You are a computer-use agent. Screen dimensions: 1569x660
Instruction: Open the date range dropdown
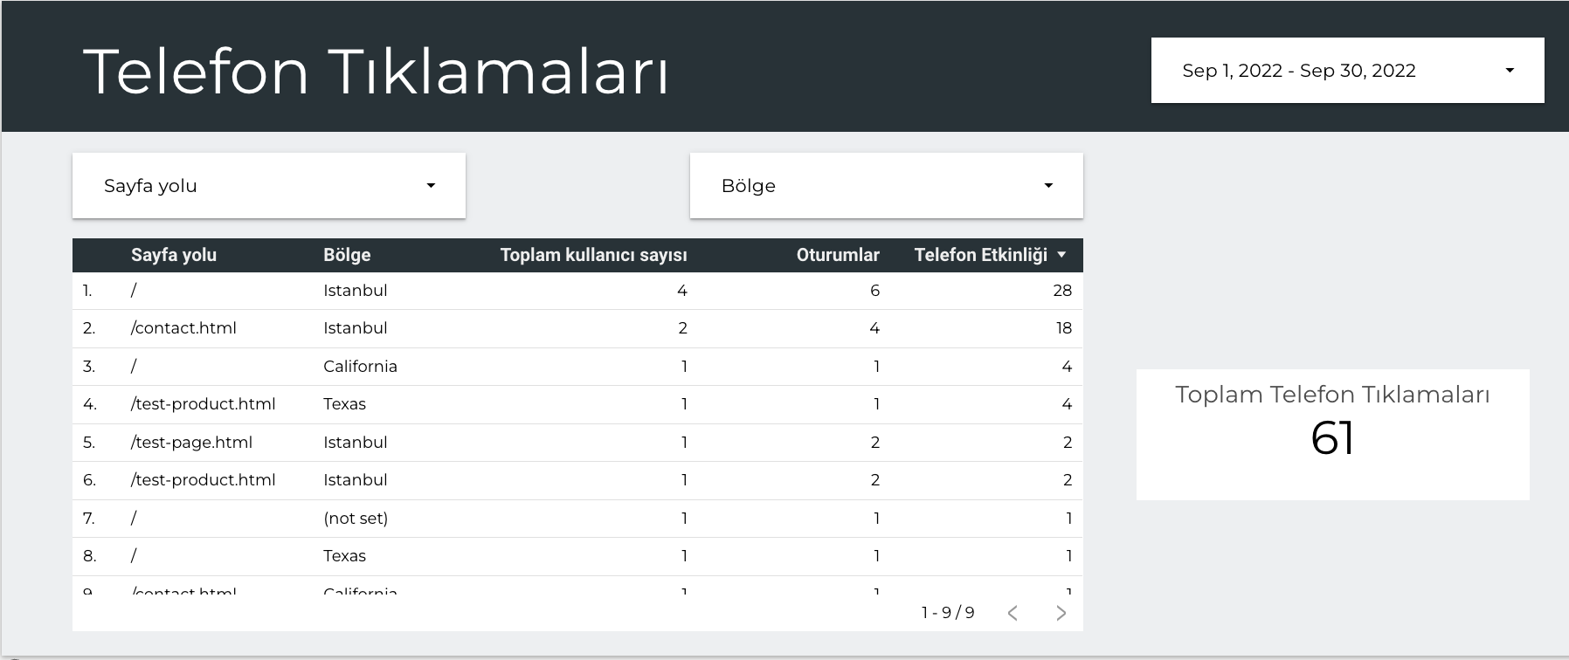(x=1346, y=71)
